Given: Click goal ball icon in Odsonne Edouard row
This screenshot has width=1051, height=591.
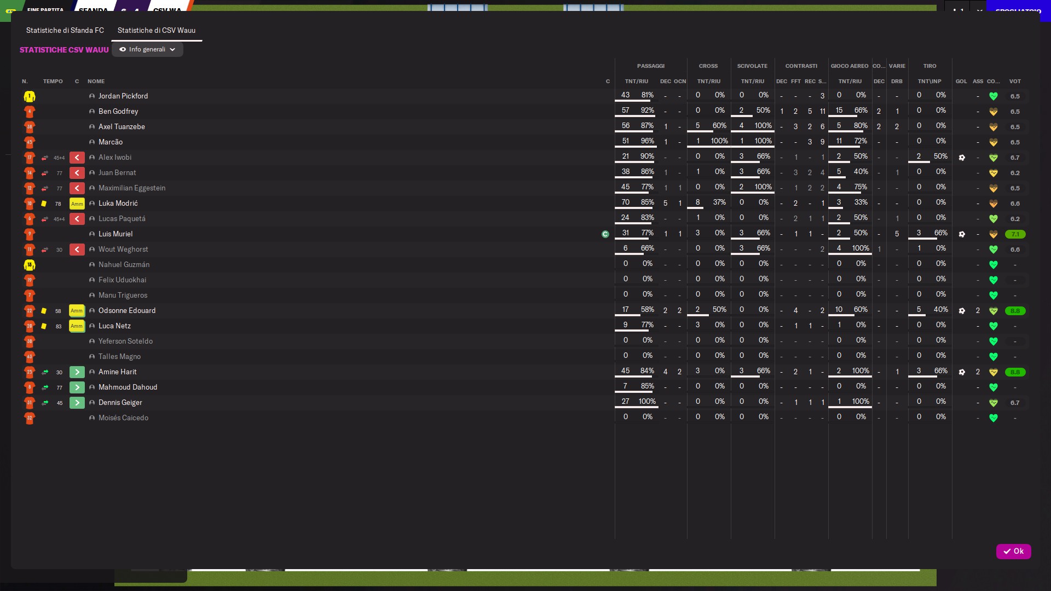Looking at the screenshot, I should (962, 311).
